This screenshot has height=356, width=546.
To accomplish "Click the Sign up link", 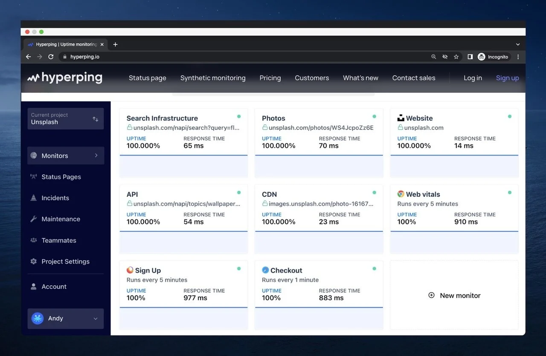I will [507, 78].
